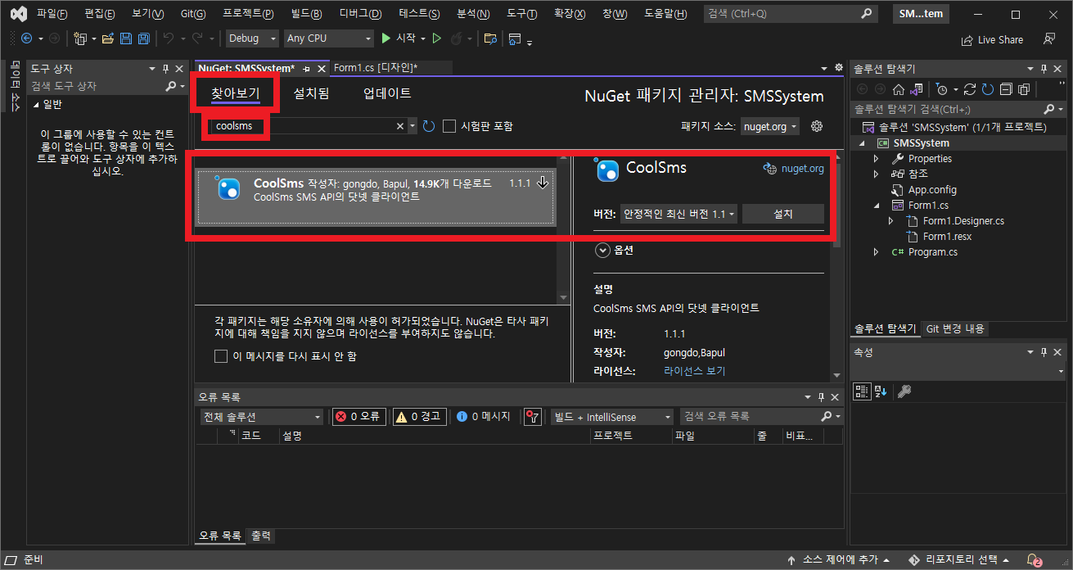The height and width of the screenshot is (570, 1073).
Task: Open the 디버그(D) menu
Action: 361,14
